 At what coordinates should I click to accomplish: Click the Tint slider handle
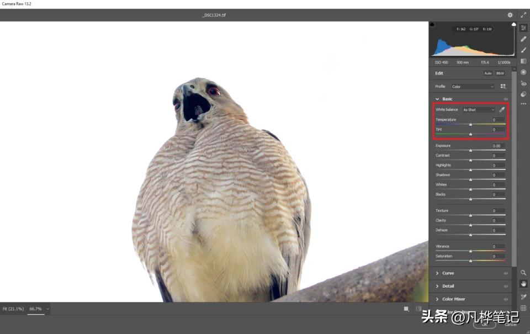(470, 134)
